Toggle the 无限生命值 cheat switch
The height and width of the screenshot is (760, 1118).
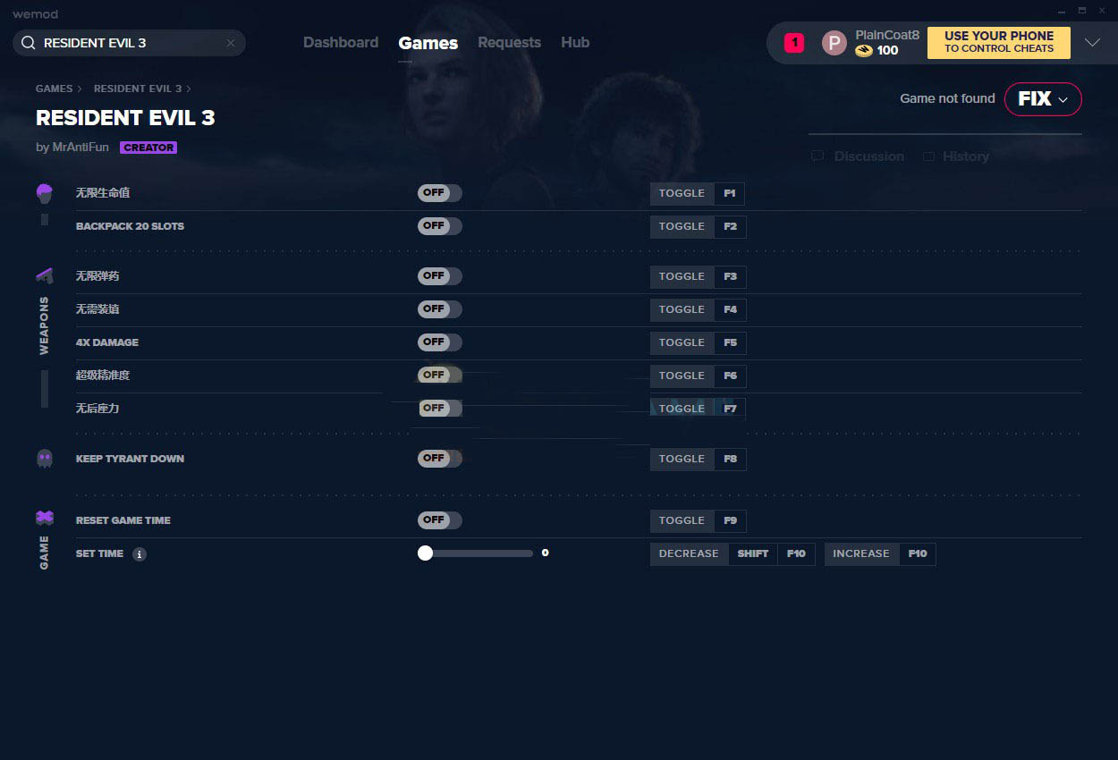[x=440, y=193]
